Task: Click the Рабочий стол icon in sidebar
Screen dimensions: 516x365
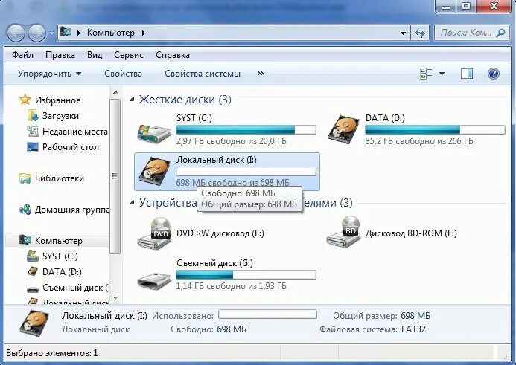Action: pyautogui.click(x=33, y=146)
